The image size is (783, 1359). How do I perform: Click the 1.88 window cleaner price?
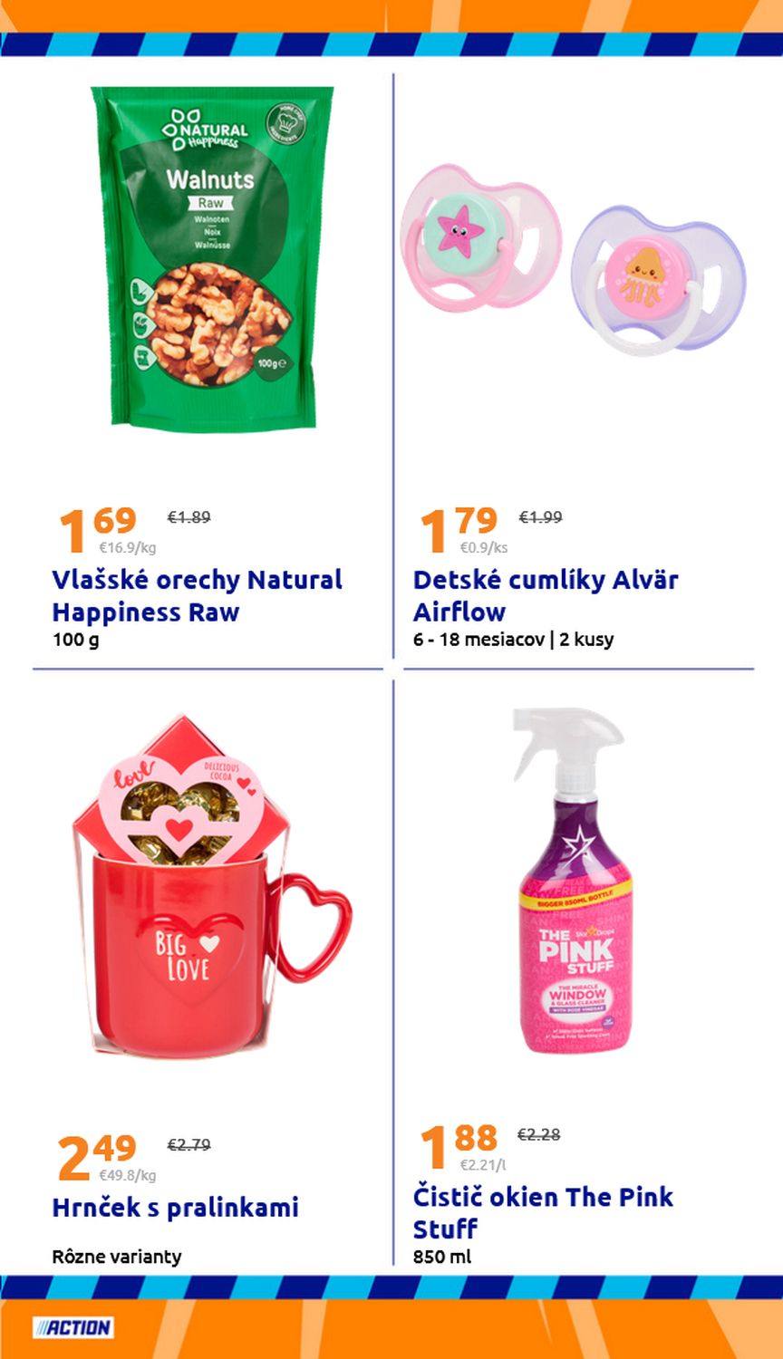coord(459,1146)
